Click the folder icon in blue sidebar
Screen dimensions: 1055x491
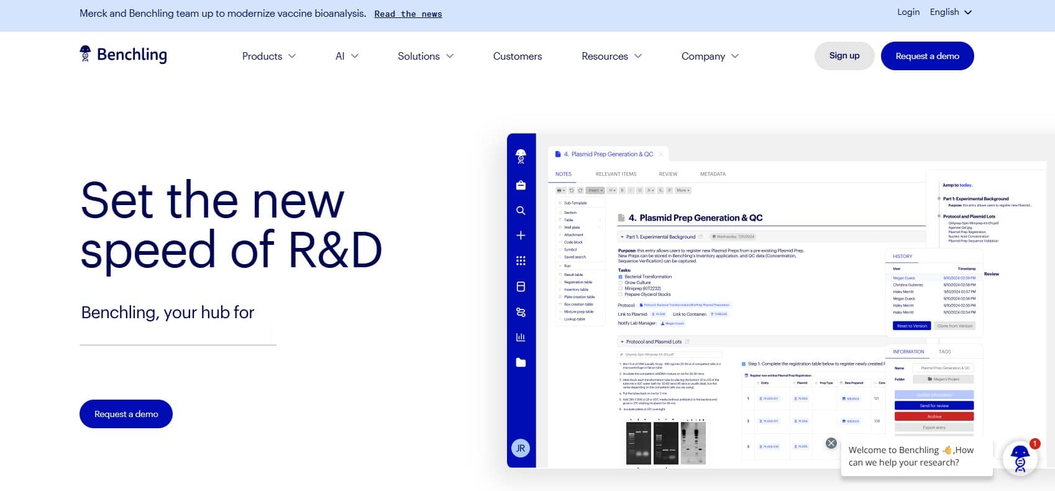[x=521, y=362]
